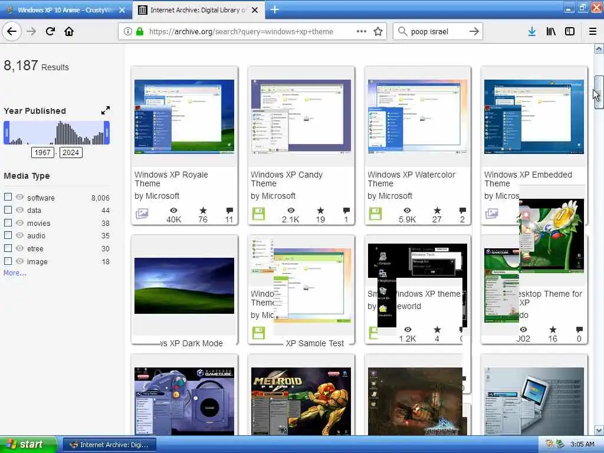Click the 3:05 AM system tray clock
Viewport: 604px width, 453px height.
(x=582, y=445)
